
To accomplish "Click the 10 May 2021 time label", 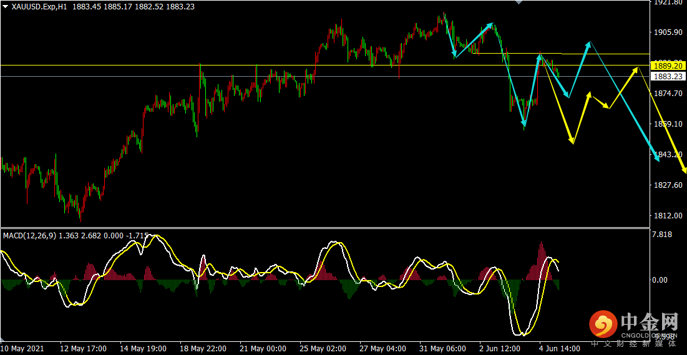I will tap(22, 348).
